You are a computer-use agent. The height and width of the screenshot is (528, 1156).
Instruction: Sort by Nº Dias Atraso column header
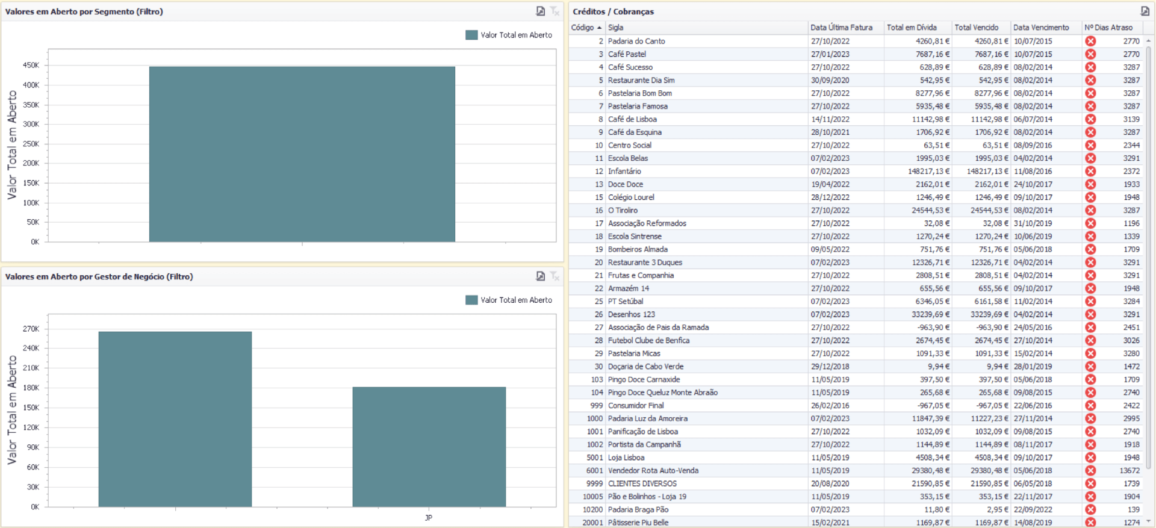pyautogui.click(x=1108, y=27)
